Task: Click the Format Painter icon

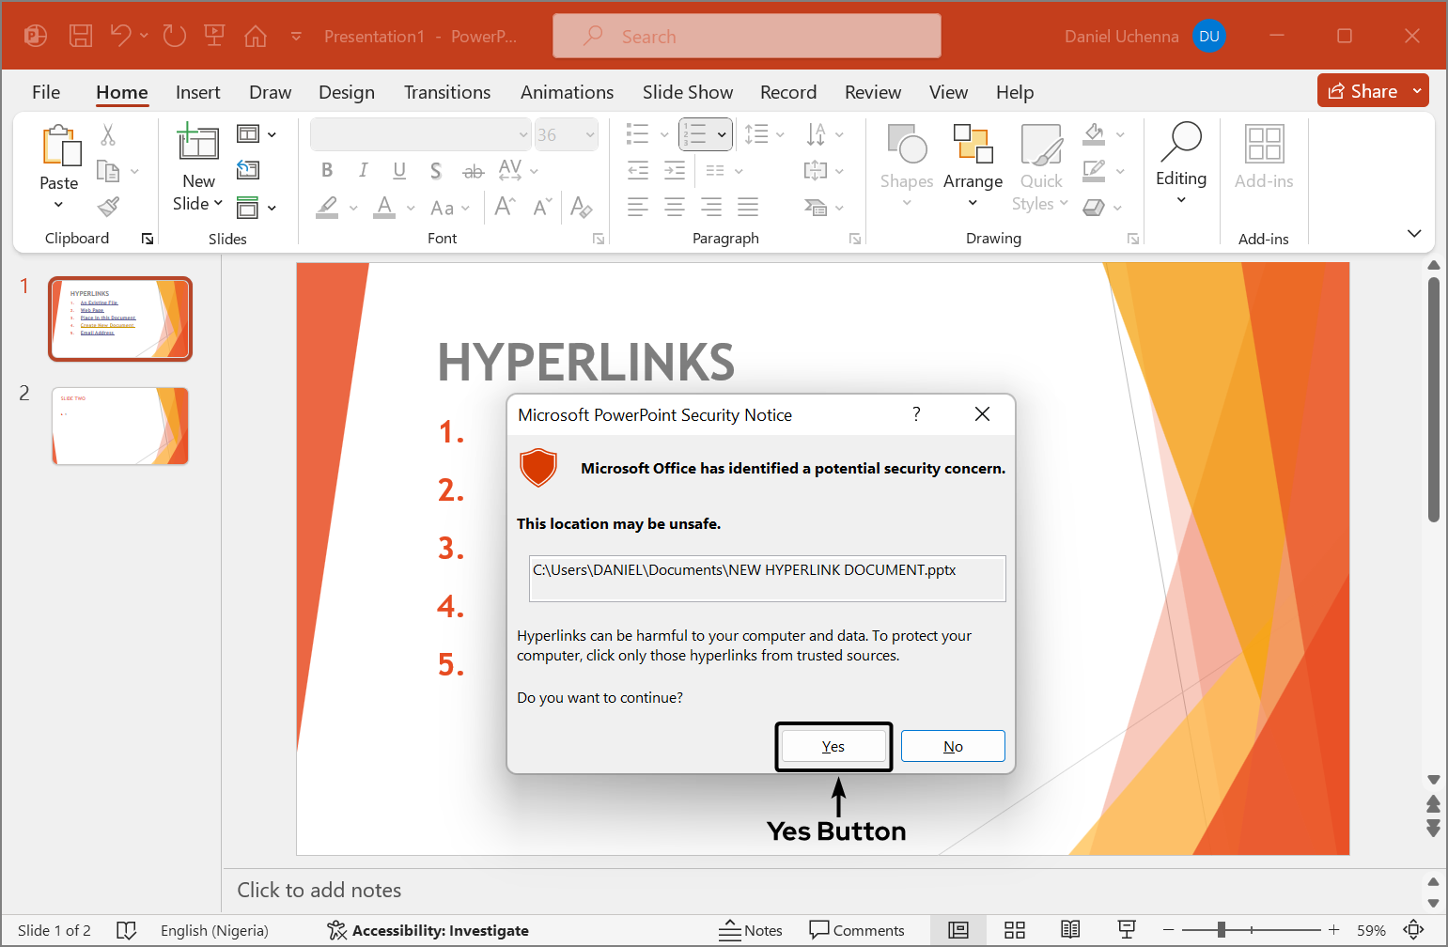Action: coord(108,206)
